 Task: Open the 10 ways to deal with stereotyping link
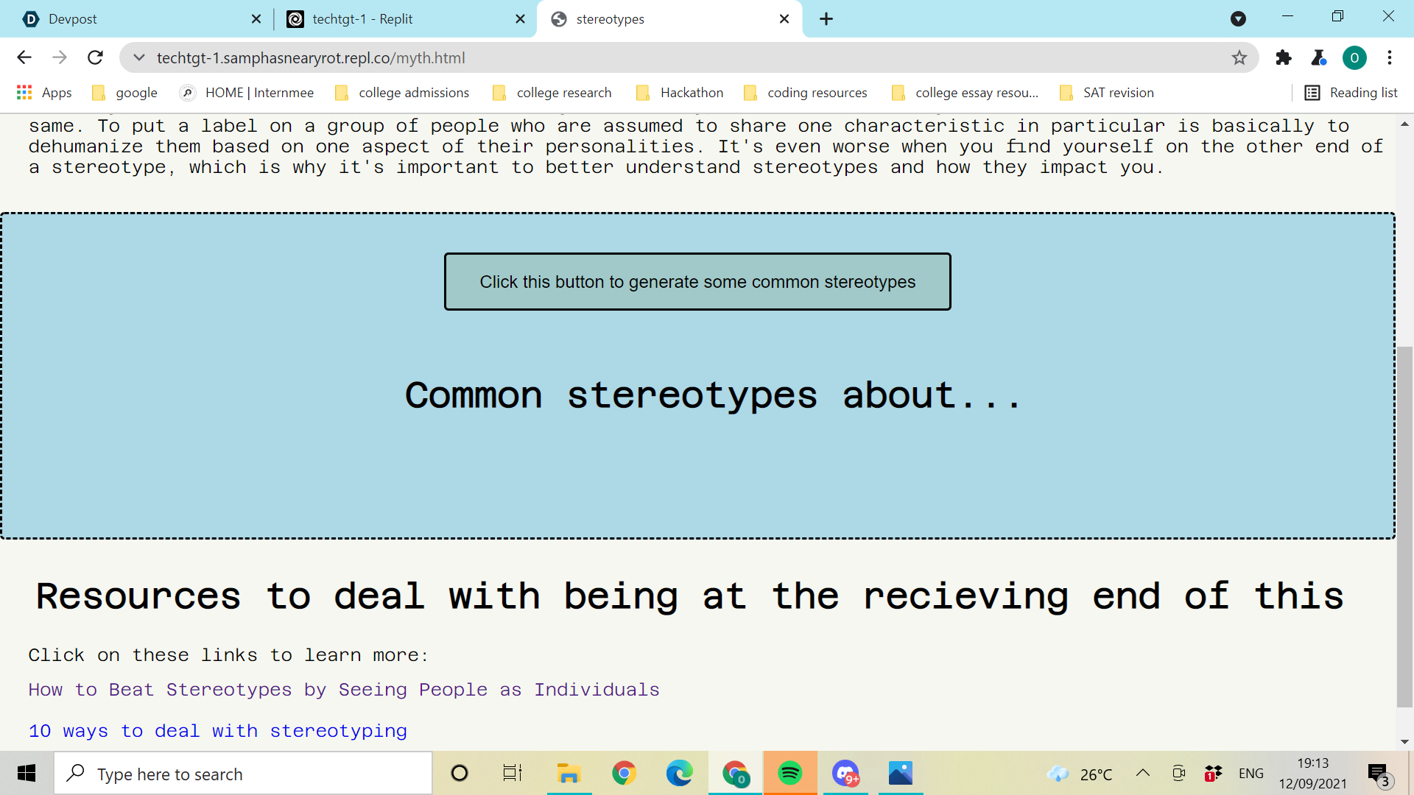(217, 731)
